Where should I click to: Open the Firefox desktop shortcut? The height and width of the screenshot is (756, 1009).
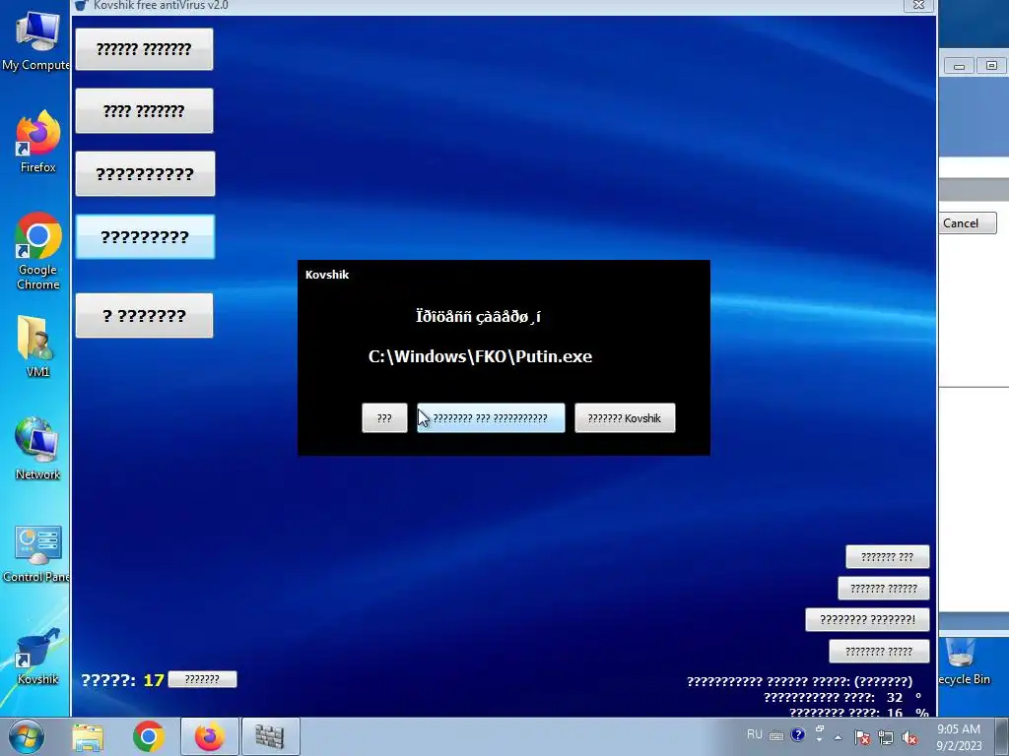(x=37, y=142)
